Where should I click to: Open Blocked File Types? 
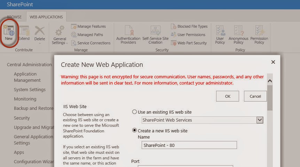[189, 26]
